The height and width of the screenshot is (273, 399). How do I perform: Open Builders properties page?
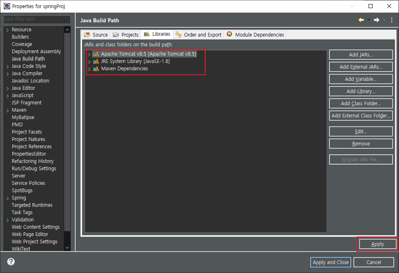20,37
